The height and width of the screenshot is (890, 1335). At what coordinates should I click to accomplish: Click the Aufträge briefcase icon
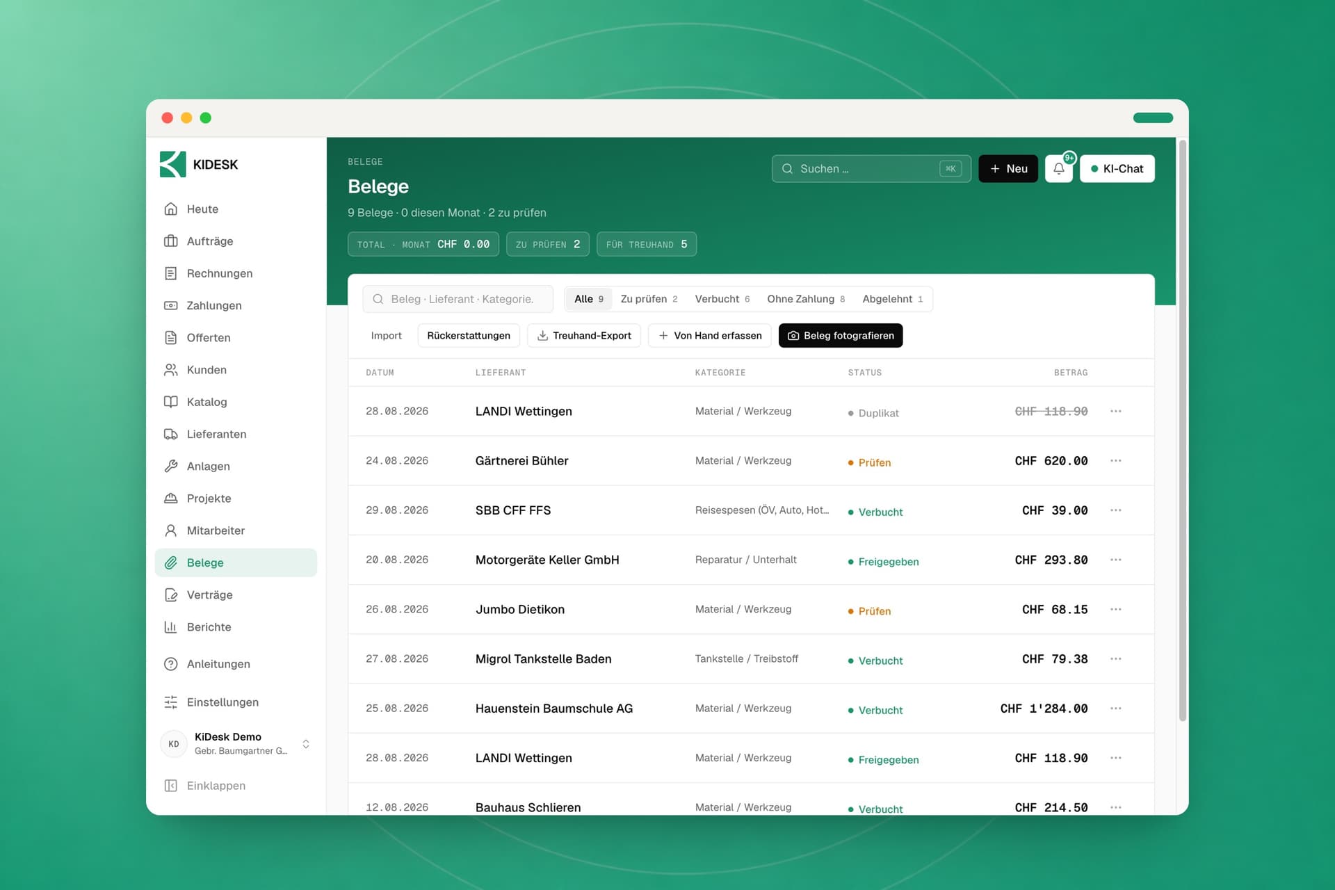(x=170, y=241)
